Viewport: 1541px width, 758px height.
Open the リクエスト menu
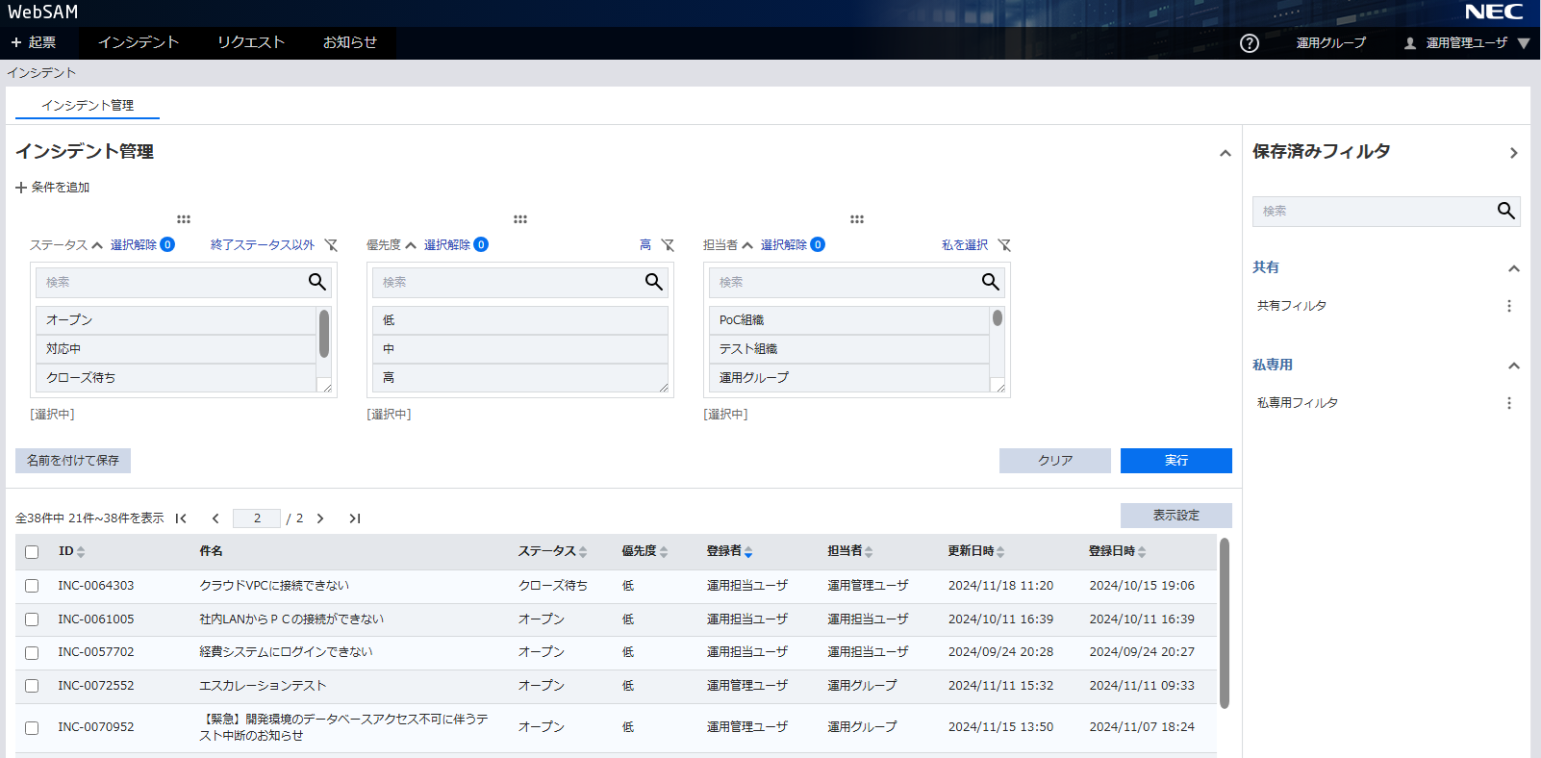(250, 42)
